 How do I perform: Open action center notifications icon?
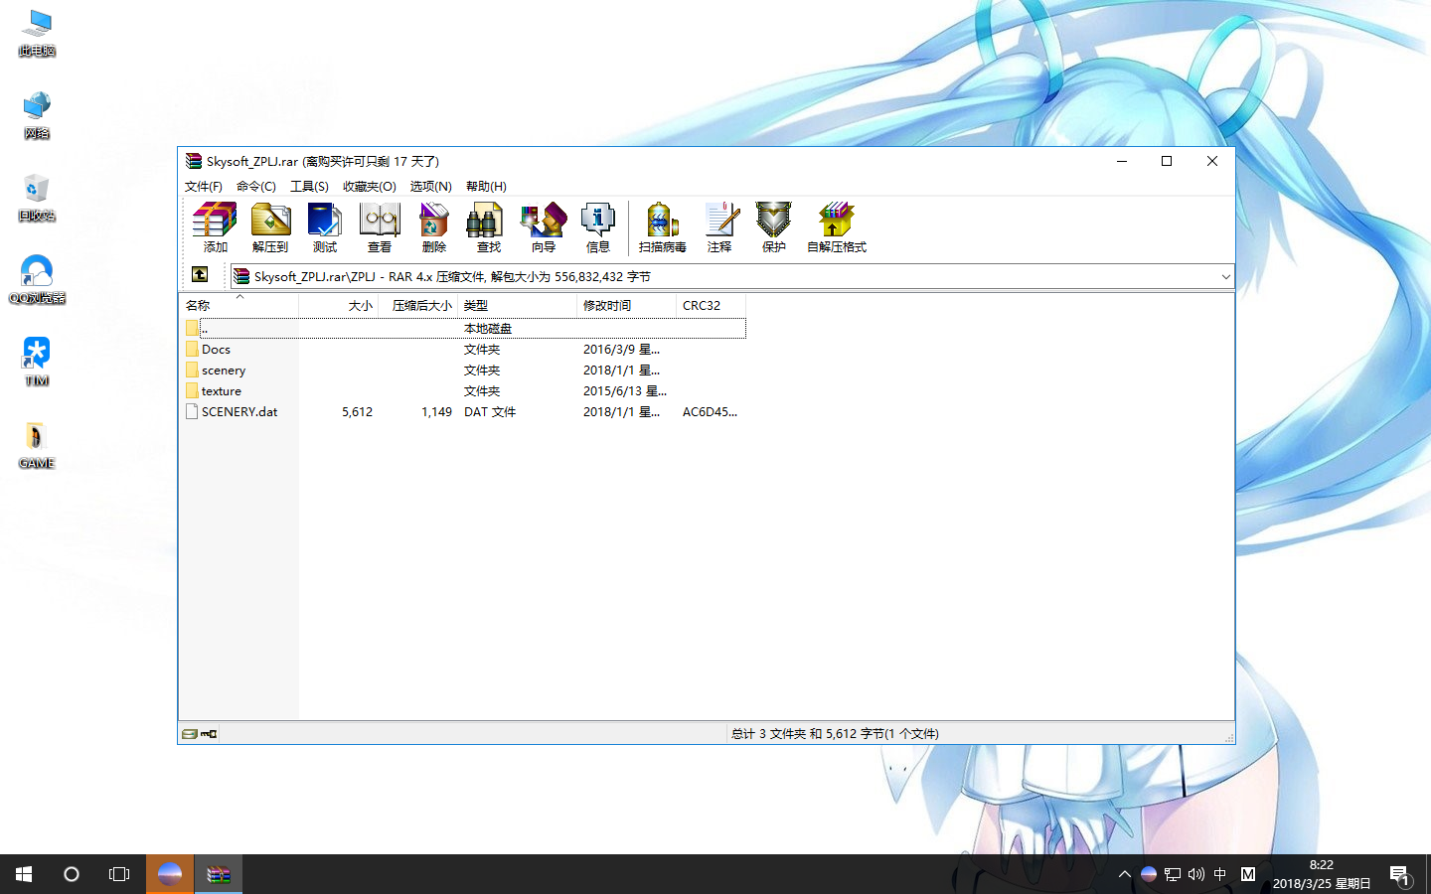[x=1400, y=875]
